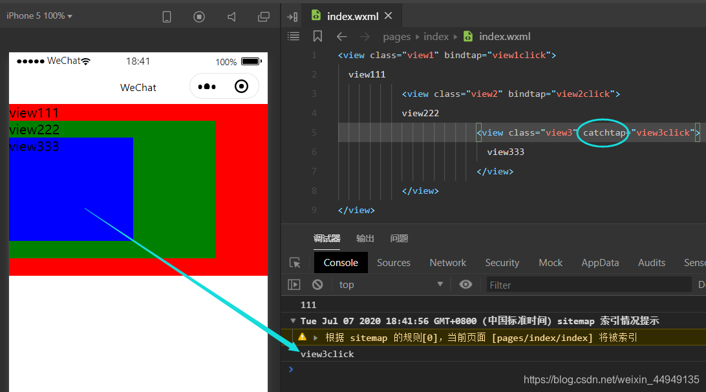Click the index.wxml breadcrumb
706x392 pixels.
497,36
